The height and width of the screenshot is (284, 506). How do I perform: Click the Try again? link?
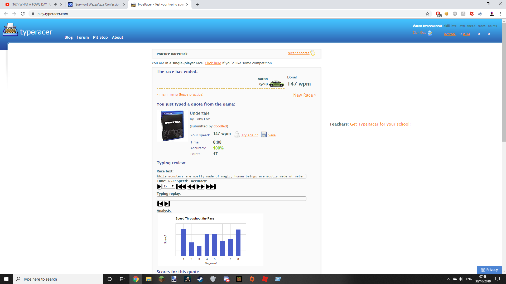[249, 135]
